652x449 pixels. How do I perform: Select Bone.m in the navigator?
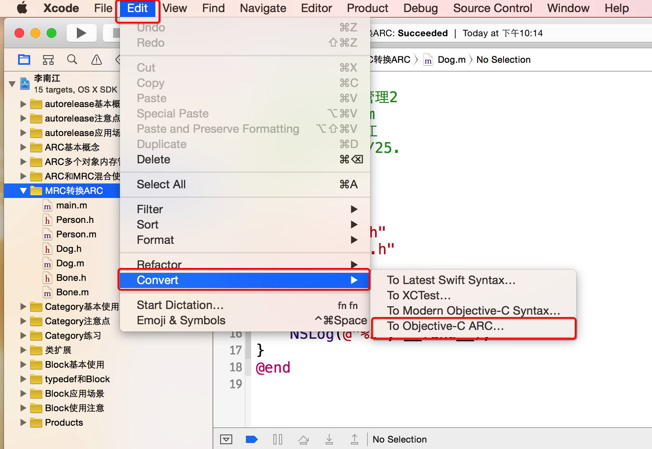[x=72, y=292]
